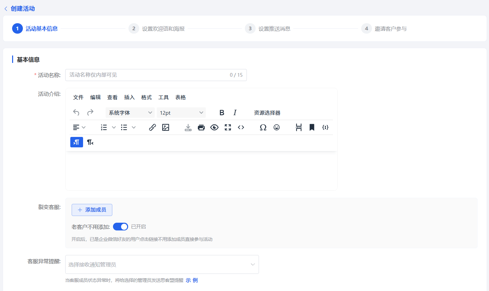Click the 活动介绍 field label
The image size is (489, 291).
(x=49, y=94)
